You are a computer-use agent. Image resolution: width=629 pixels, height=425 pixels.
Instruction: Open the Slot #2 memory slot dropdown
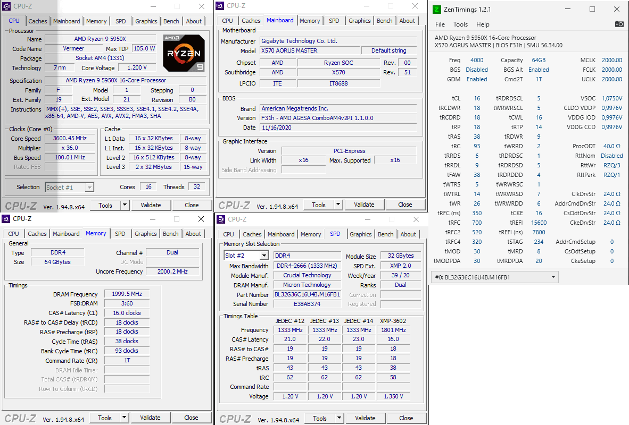coord(264,256)
